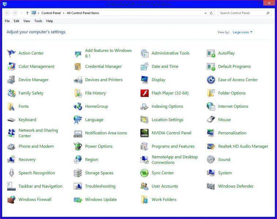This screenshot has height=219, width=277.
Task: Open the Personalization link
Action: [x=232, y=133]
